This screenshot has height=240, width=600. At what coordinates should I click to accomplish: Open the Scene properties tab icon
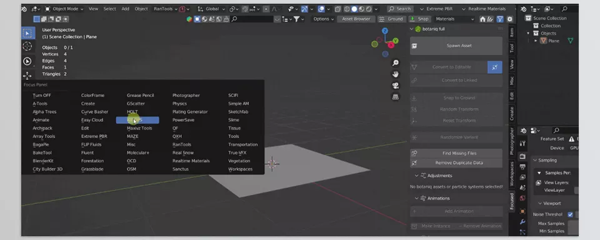click(x=522, y=188)
